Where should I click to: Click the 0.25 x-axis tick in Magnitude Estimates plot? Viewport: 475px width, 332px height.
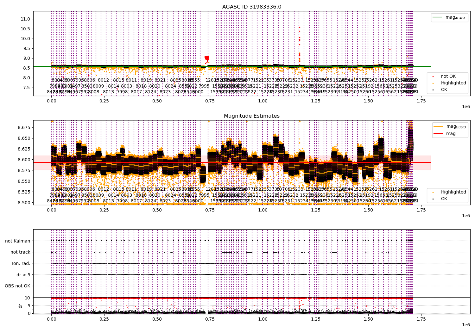[104, 210]
